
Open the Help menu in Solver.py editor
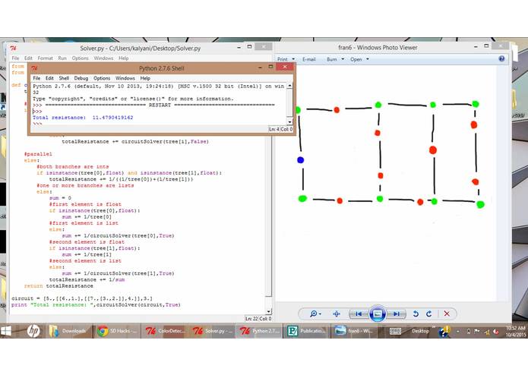pyautogui.click(x=124, y=58)
